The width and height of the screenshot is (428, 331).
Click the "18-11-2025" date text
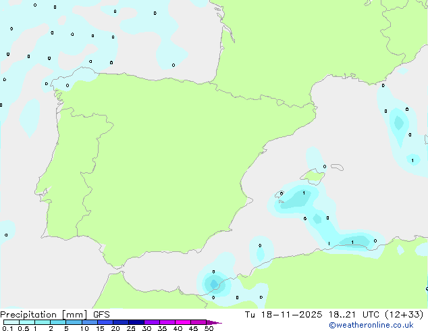tap(291, 315)
